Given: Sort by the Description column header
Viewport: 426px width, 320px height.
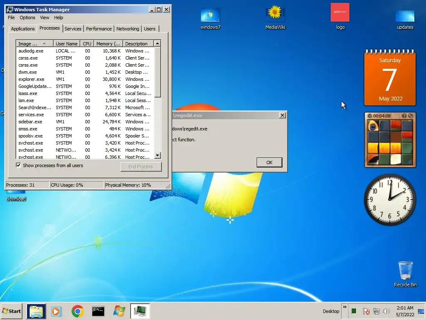Looking at the screenshot, I should coord(138,43).
